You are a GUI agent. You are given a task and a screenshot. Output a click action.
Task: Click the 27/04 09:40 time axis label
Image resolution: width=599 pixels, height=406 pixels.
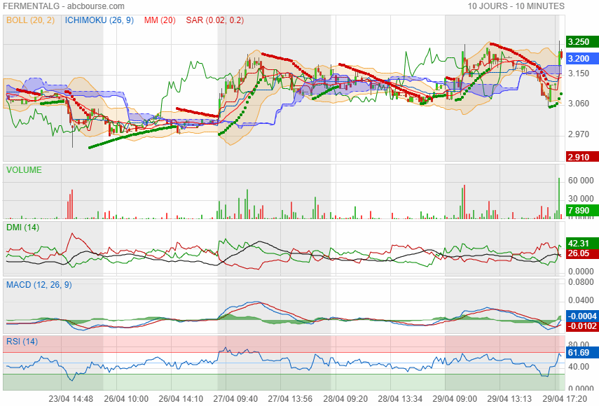pyautogui.click(x=235, y=399)
